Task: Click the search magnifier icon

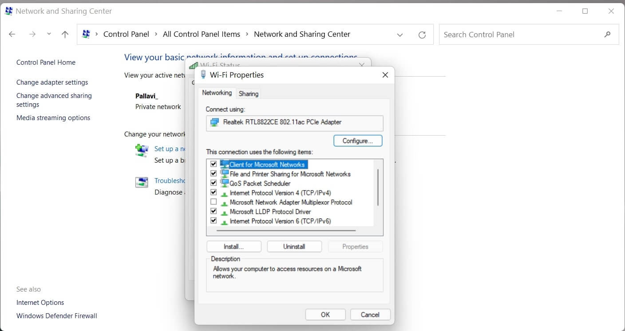Action: [608, 34]
